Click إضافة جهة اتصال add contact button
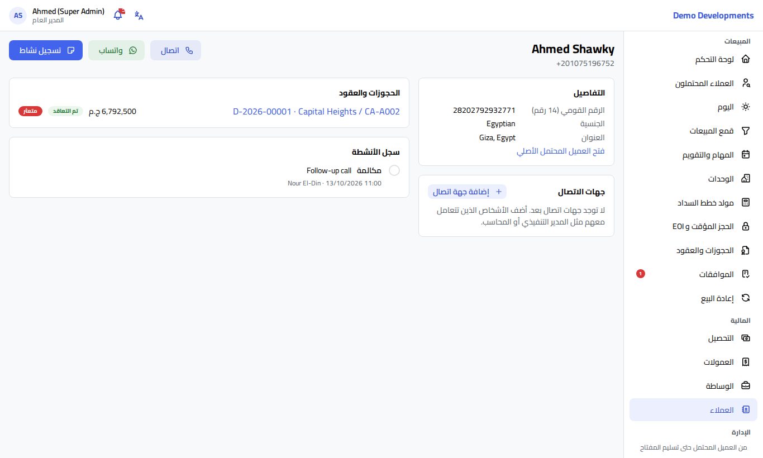 (x=467, y=192)
